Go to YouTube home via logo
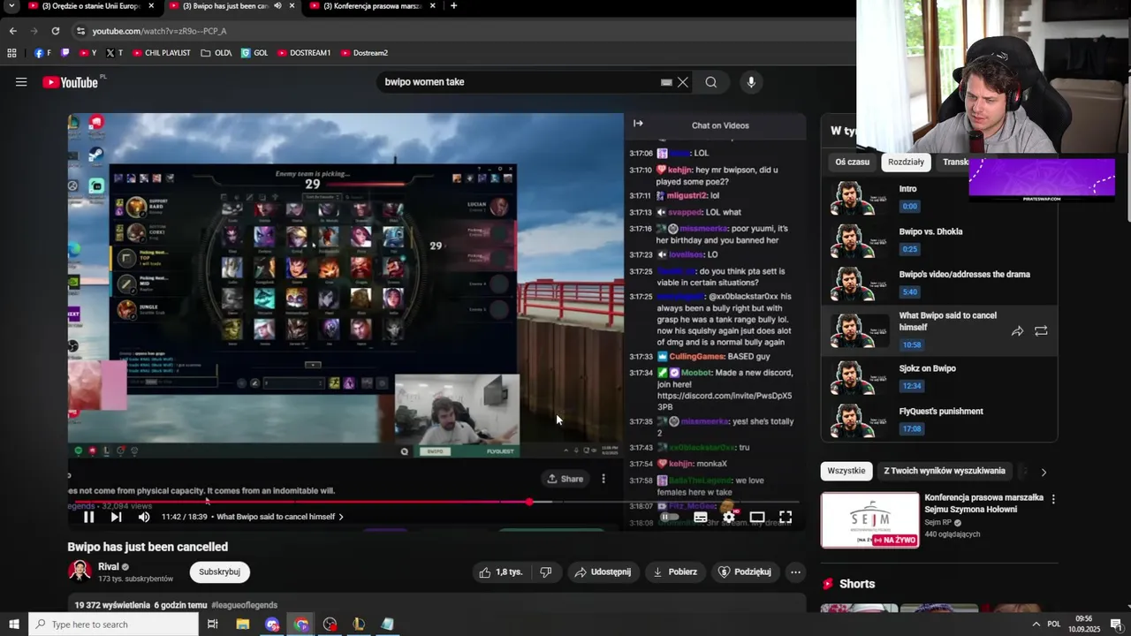Screen dimensions: 1131x636 71,82
